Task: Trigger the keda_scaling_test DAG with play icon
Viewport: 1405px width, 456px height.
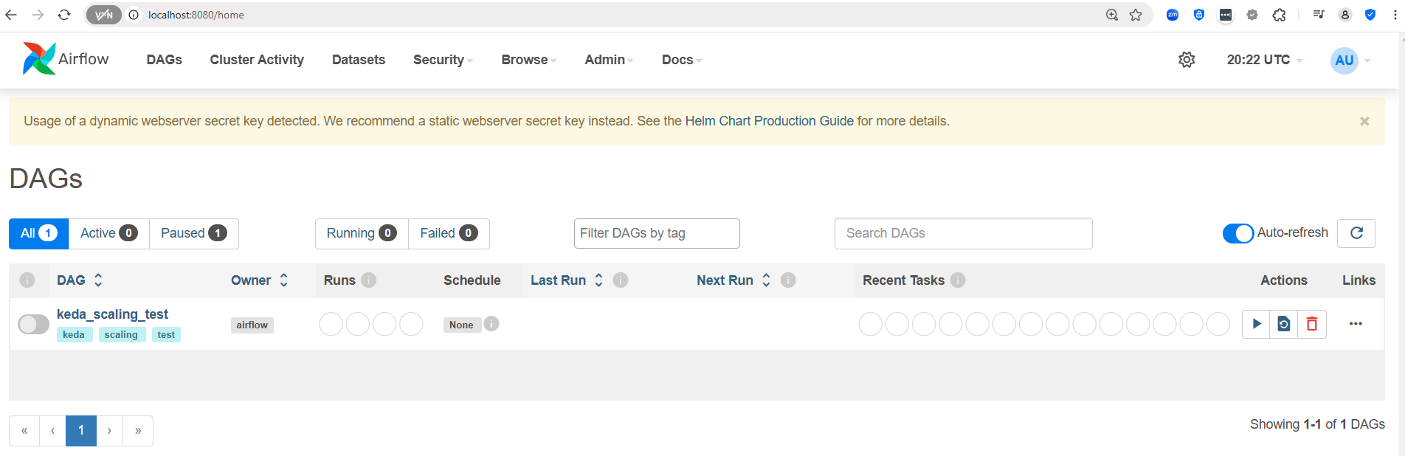Action: click(1256, 324)
